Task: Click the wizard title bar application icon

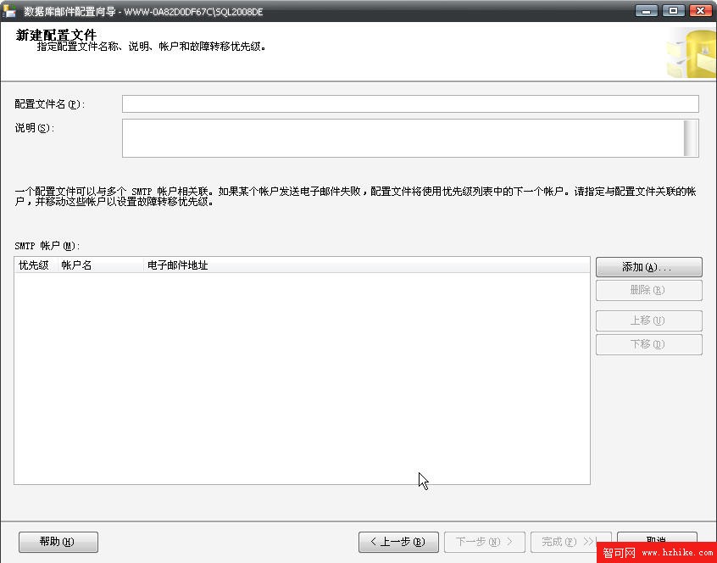Action: 9,11
